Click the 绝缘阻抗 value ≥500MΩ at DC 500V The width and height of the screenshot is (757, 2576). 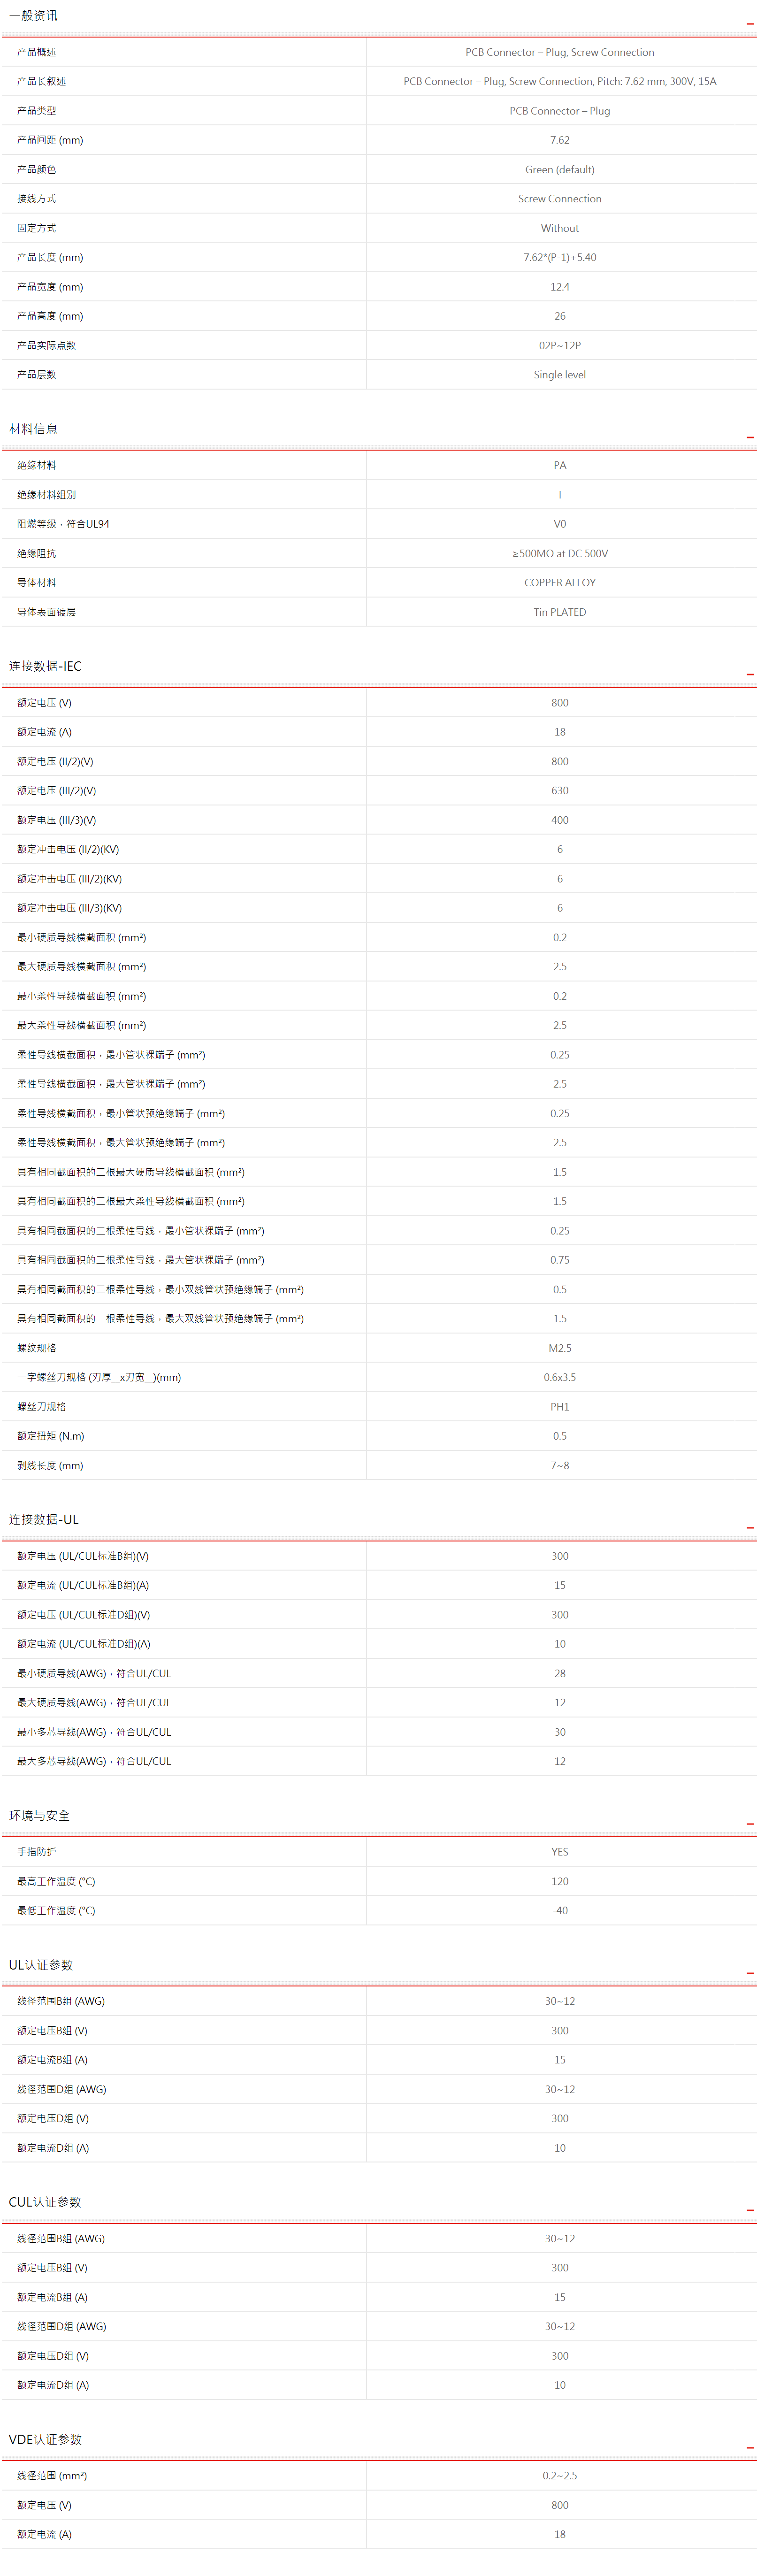[x=559, y=554]
